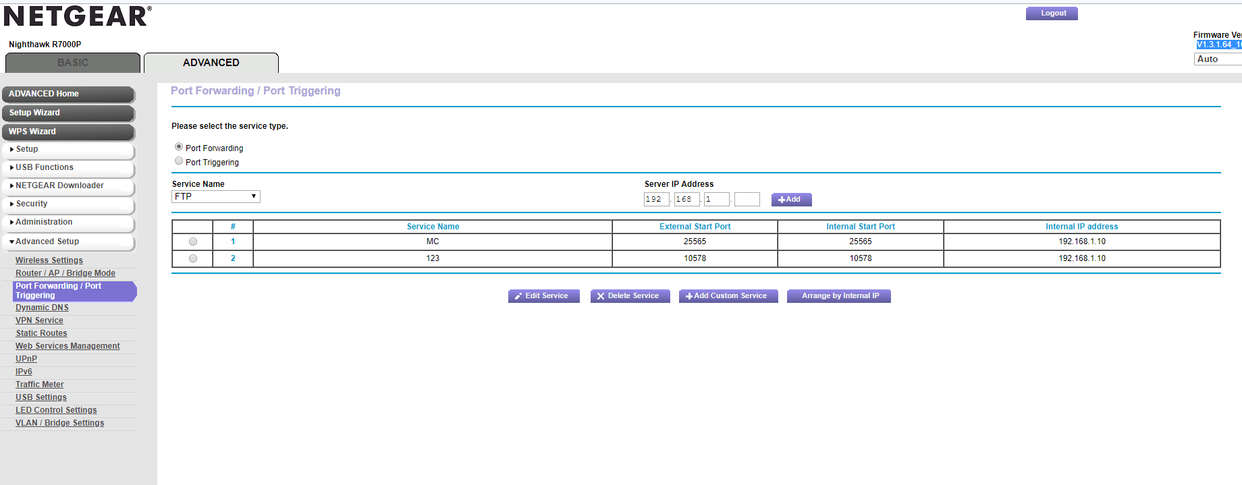Open Router / AP / Bridge Mode link
This screenshot has width=1242, height=485.
(65, 273)
